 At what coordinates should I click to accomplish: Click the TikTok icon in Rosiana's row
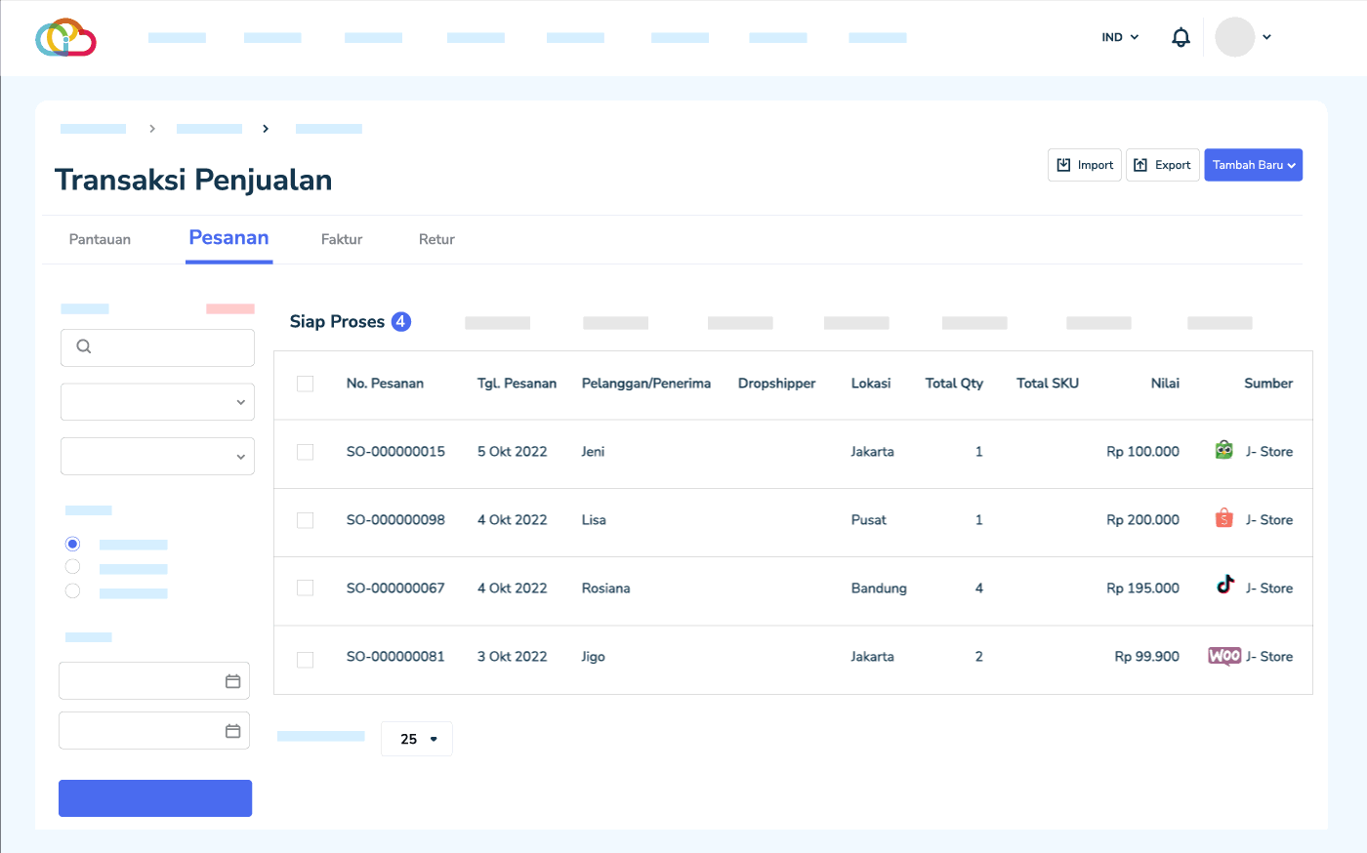pos(1224,586)
